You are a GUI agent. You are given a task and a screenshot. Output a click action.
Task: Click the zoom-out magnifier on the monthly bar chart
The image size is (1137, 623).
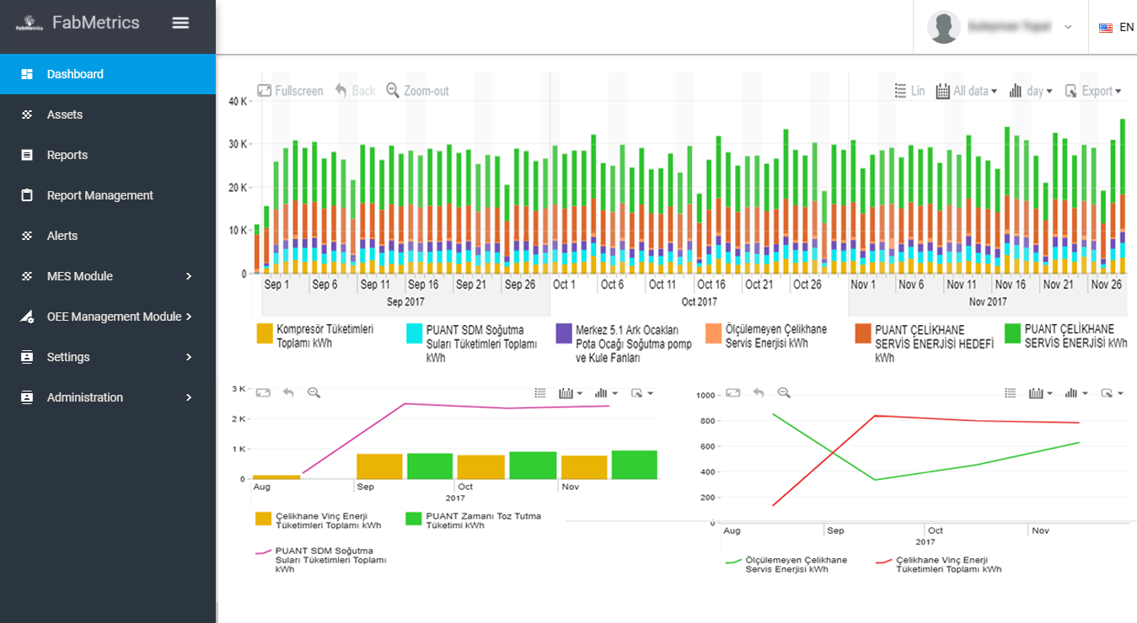tap(314, 393)
